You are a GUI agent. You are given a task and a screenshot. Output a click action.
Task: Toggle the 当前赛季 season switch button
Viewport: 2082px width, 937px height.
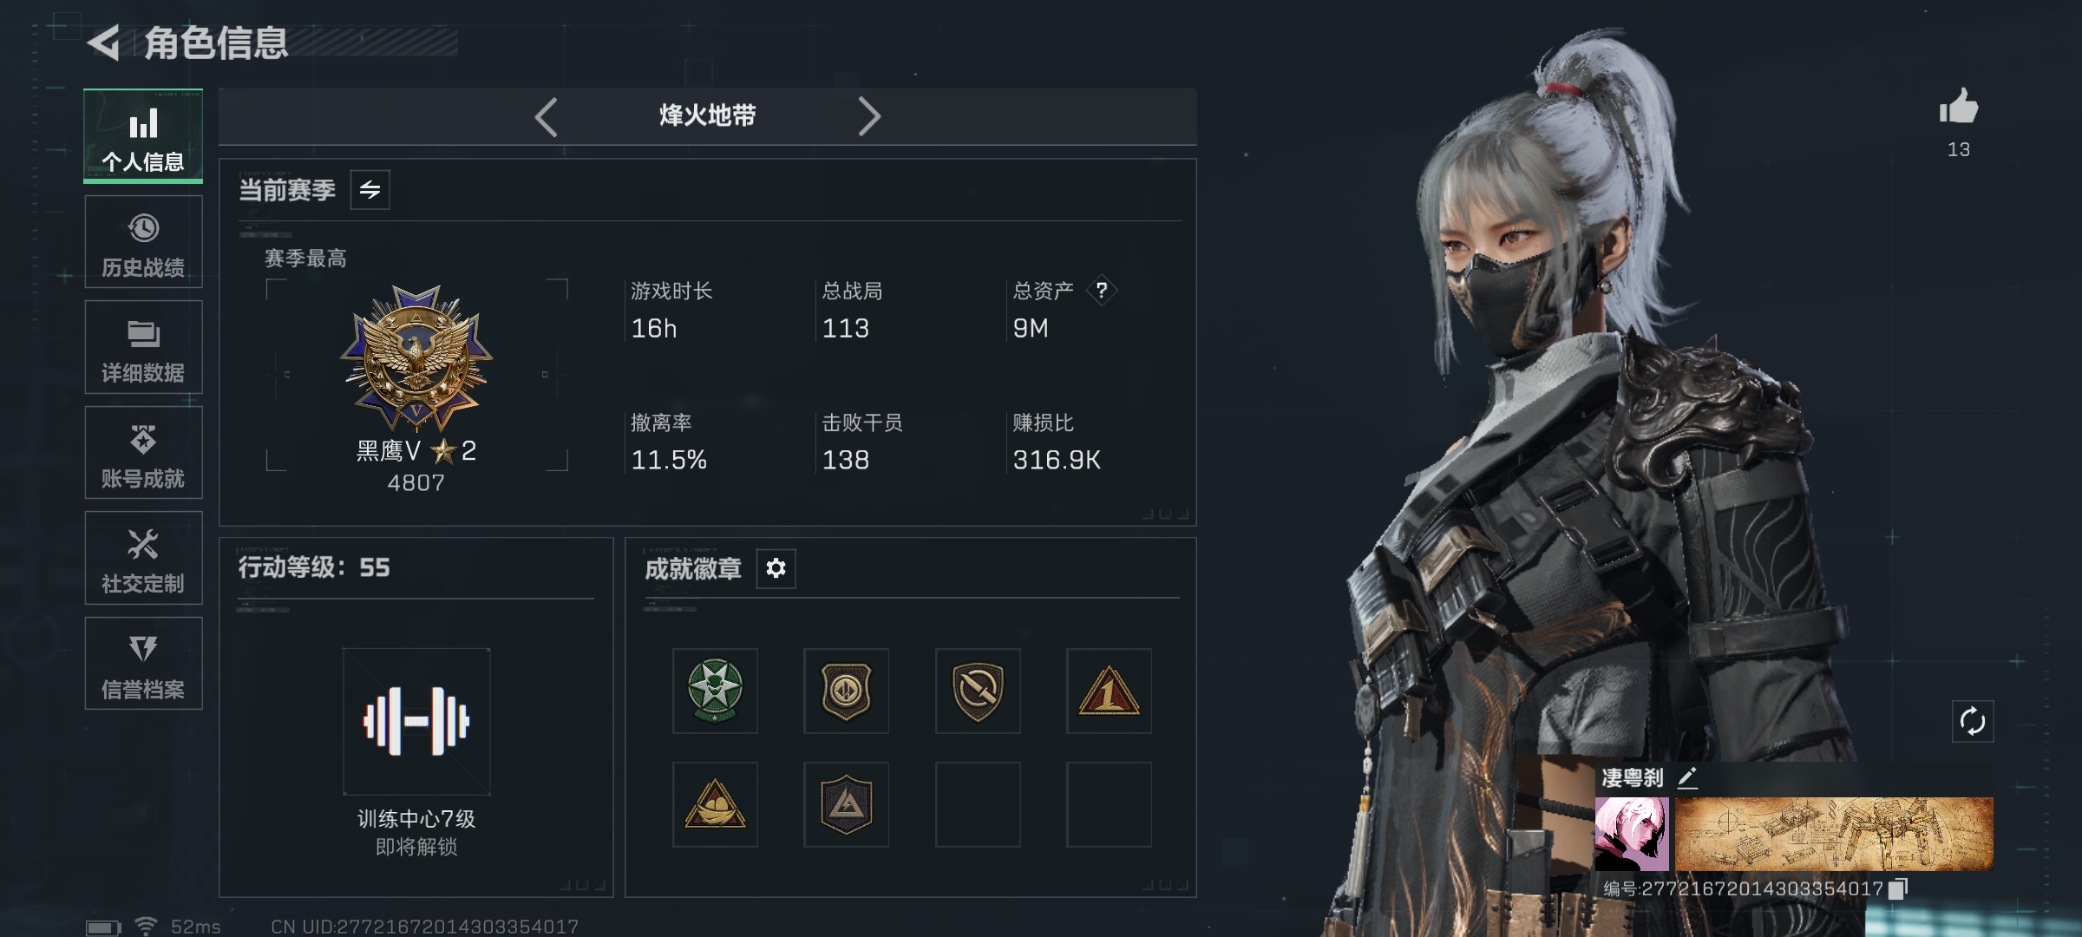pos(370,190)
